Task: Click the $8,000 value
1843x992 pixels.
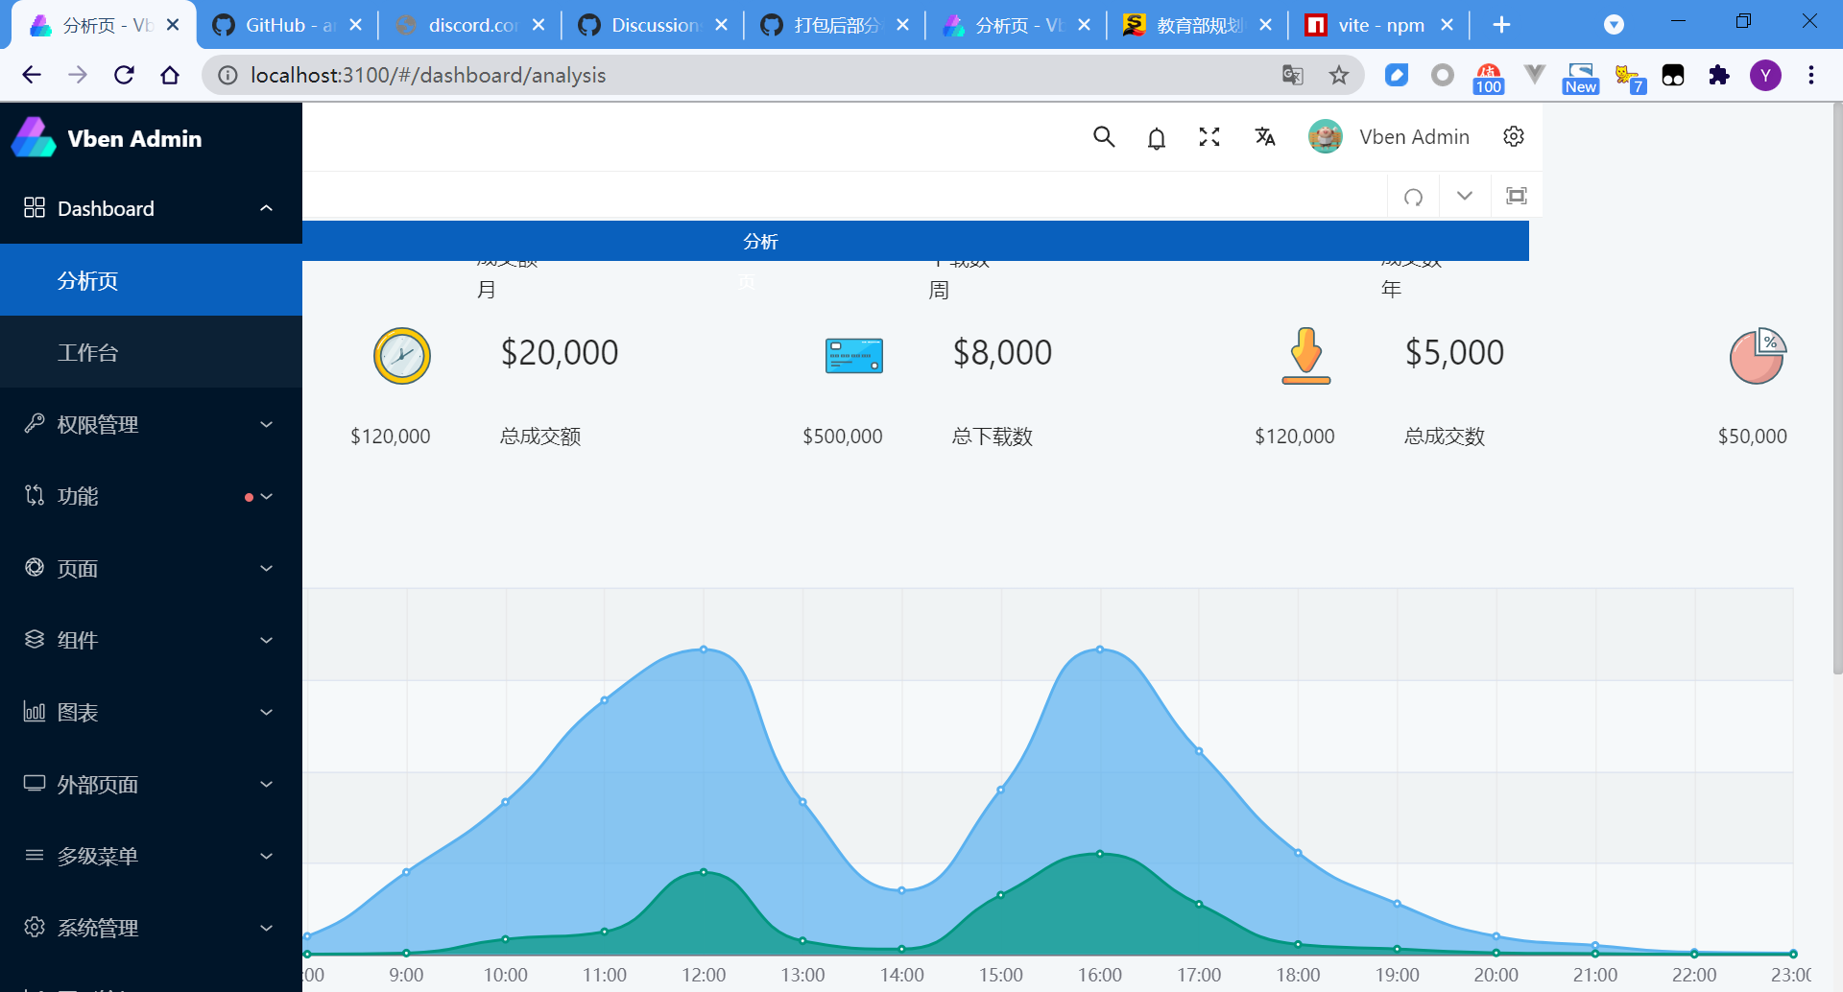Action: 1002,353
